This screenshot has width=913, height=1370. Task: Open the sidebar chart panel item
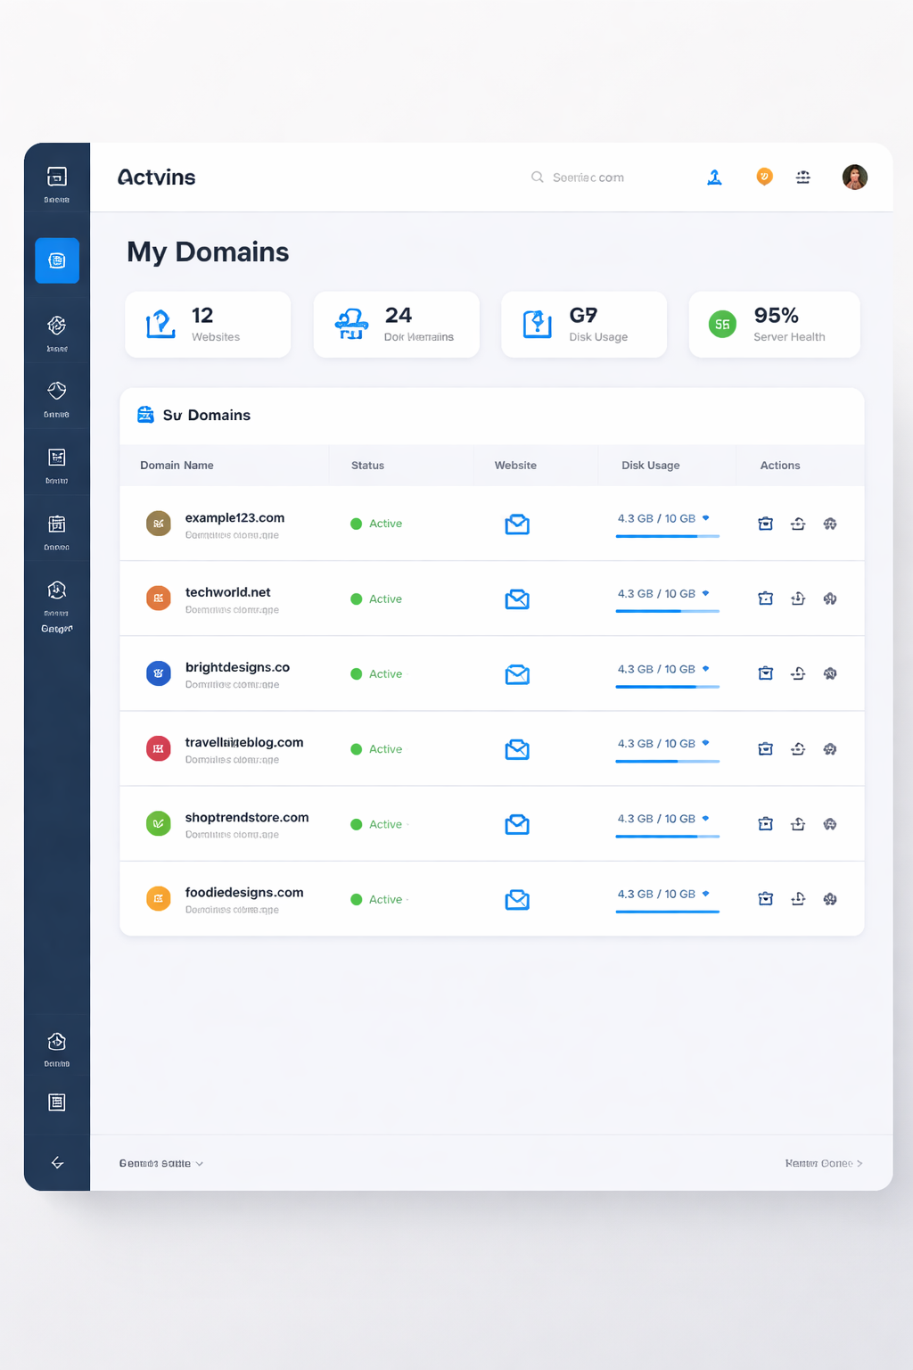click(57, 465)
